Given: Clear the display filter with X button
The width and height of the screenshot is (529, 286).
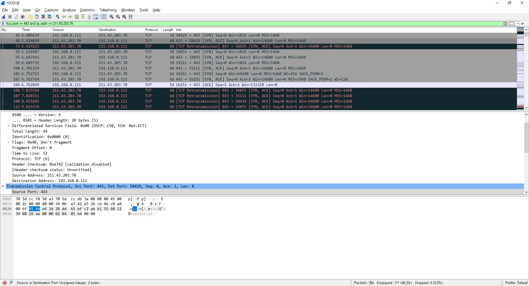Looking at the screenshot, I should pyautogui.click(x=505, y=24).
